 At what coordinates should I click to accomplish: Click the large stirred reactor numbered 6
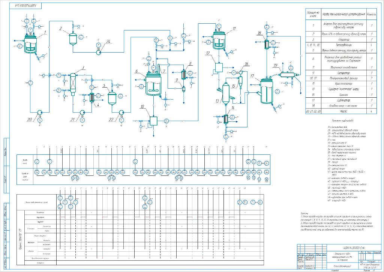coord(153,84)
